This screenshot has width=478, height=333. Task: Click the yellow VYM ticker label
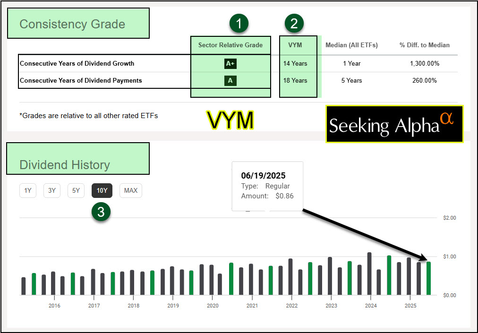click(x=230, y=121)
